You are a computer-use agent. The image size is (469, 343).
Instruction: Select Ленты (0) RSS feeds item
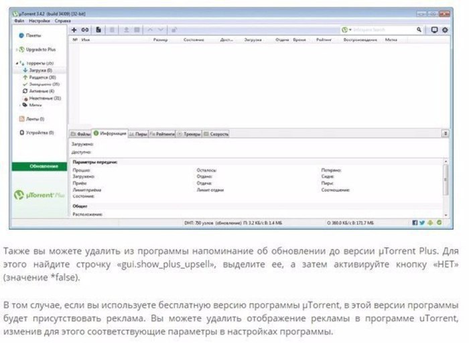pyautogui.click(x=31, y=119)
